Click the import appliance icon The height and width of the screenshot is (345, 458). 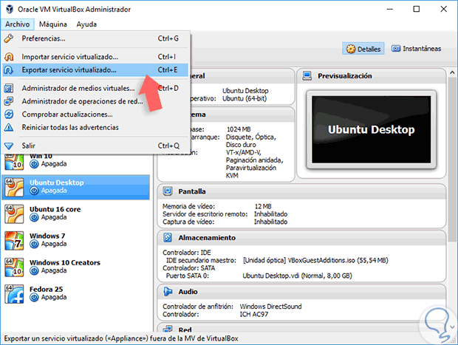[x=9, y=57]
